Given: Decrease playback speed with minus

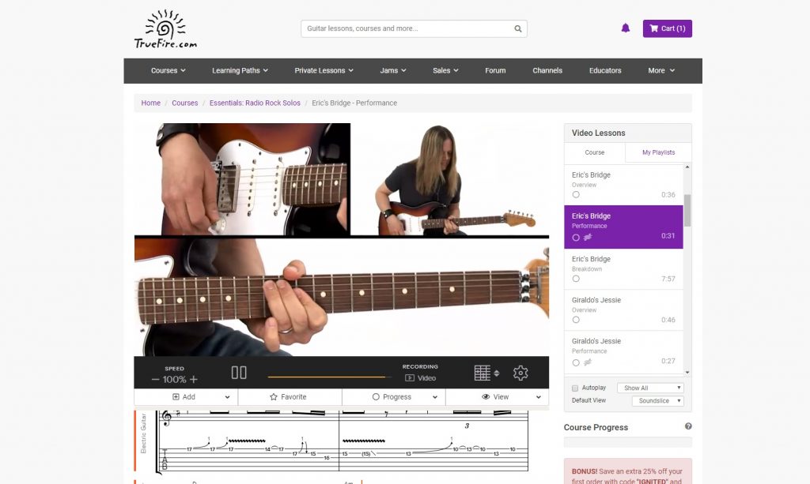Looking at the screenshot, I should point(155,380).
